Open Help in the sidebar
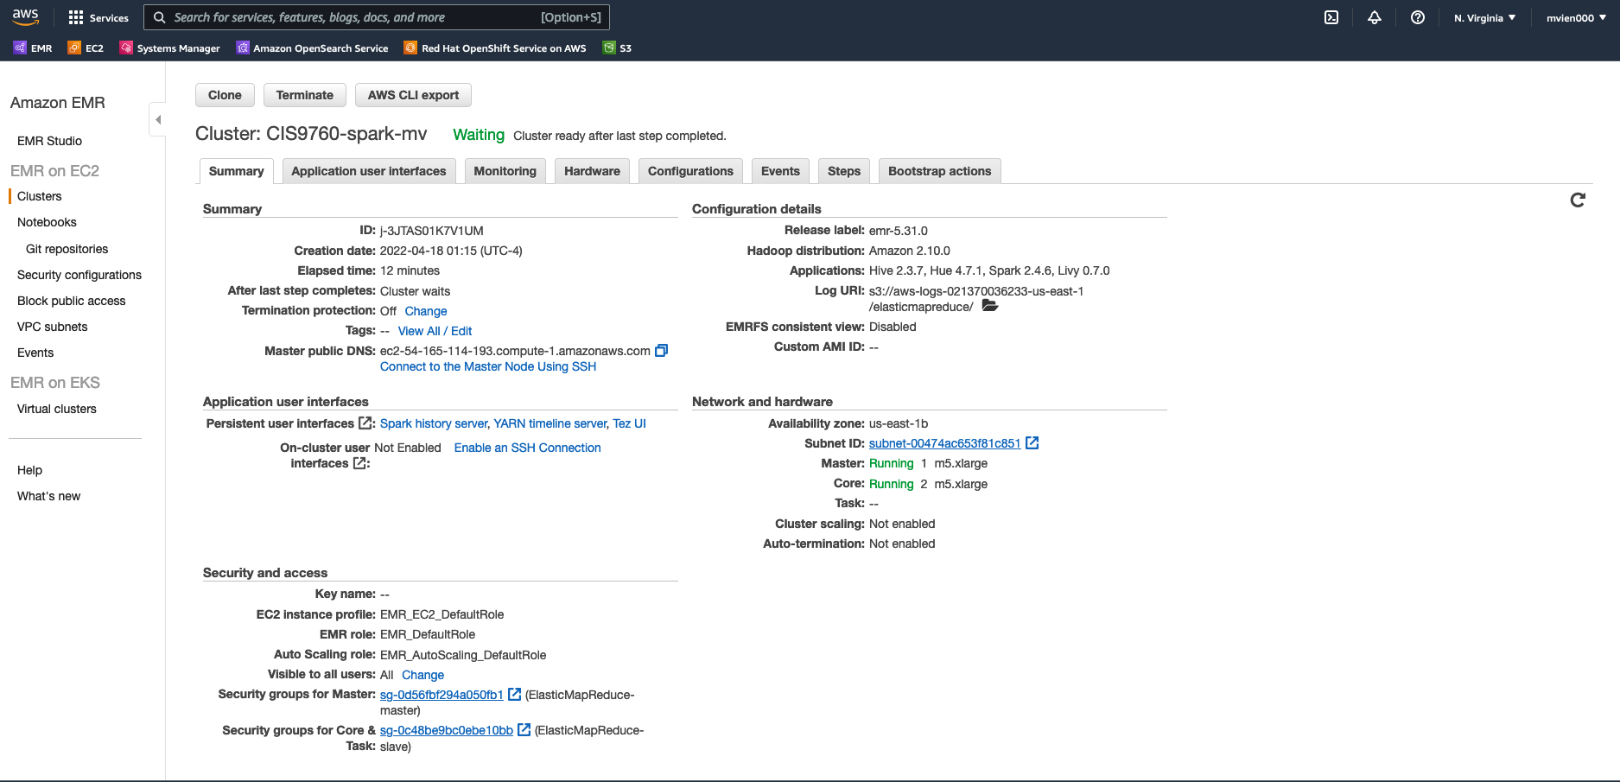Viewport: 1620px width, 782px height. pos(29,470)
